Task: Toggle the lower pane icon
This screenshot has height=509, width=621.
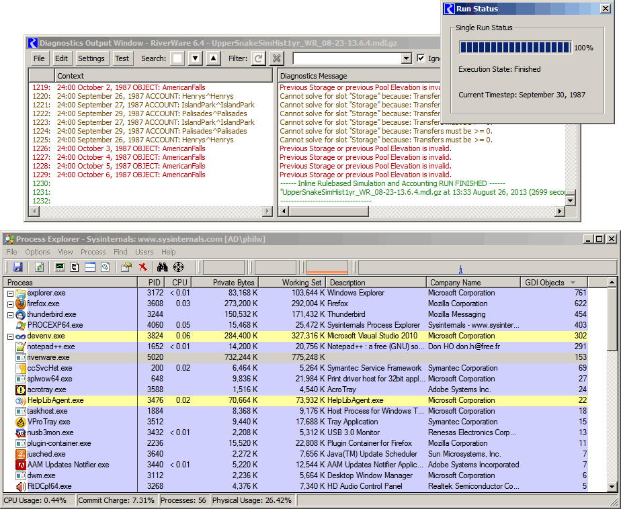Action: click(90, 267)
